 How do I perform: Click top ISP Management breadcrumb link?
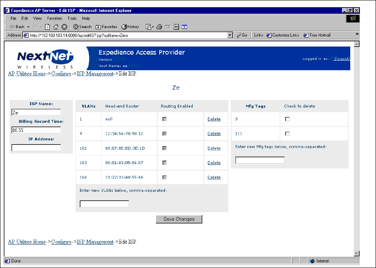(x=95, y=74)
